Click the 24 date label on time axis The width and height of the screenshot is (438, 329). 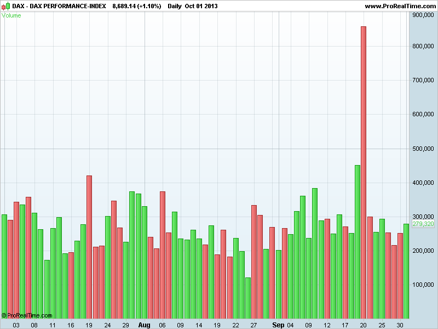(107, 325)
